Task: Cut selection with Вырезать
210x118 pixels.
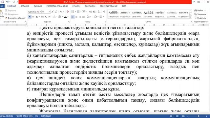Action: tap(11, 10)
